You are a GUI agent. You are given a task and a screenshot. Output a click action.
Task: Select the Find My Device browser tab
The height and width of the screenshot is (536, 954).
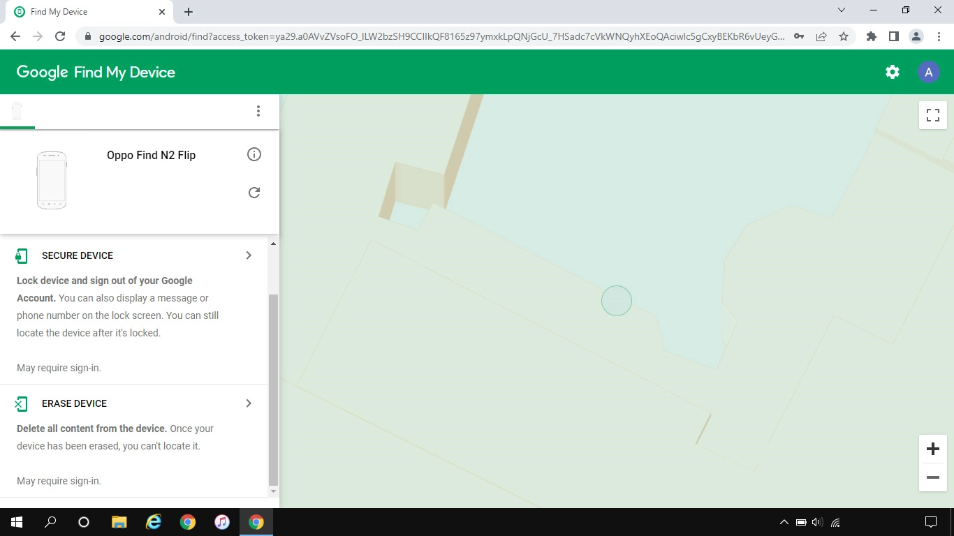coord(84,11)
